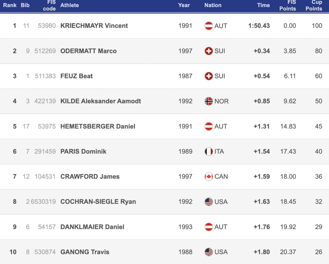Open ODERMATT Marco's athlete link

88,51
